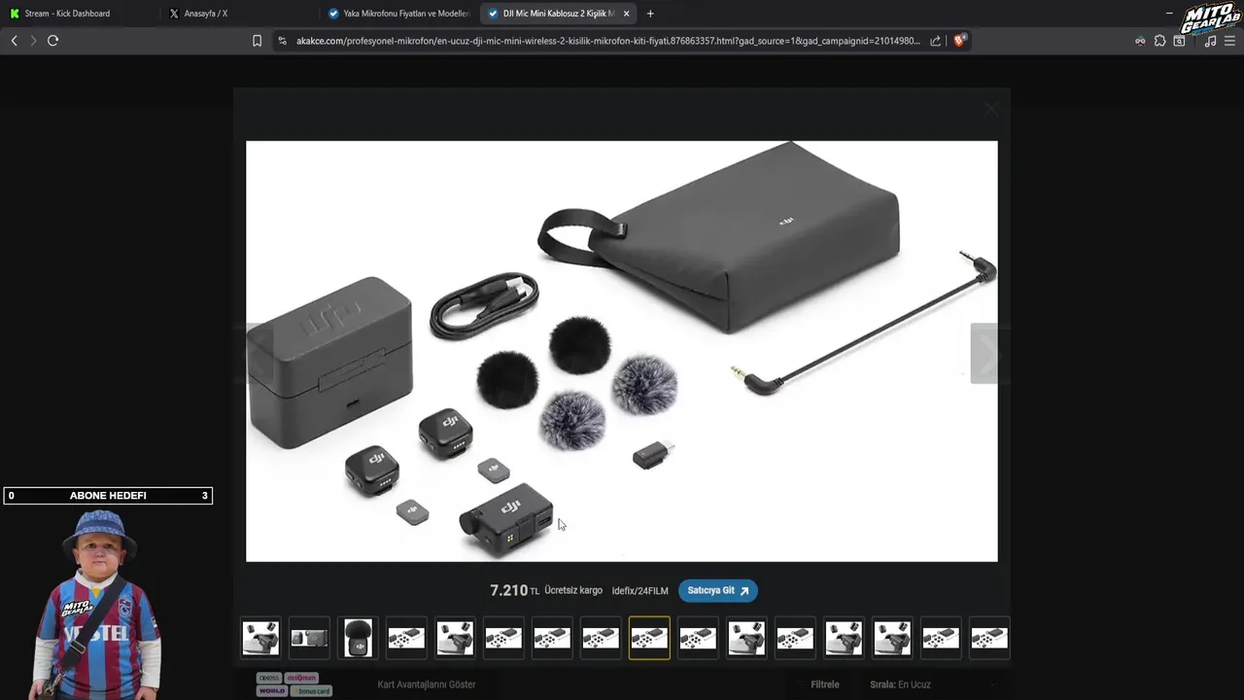Click the maximum card badge
1244x700 pixels.
(x=301, y=678)
